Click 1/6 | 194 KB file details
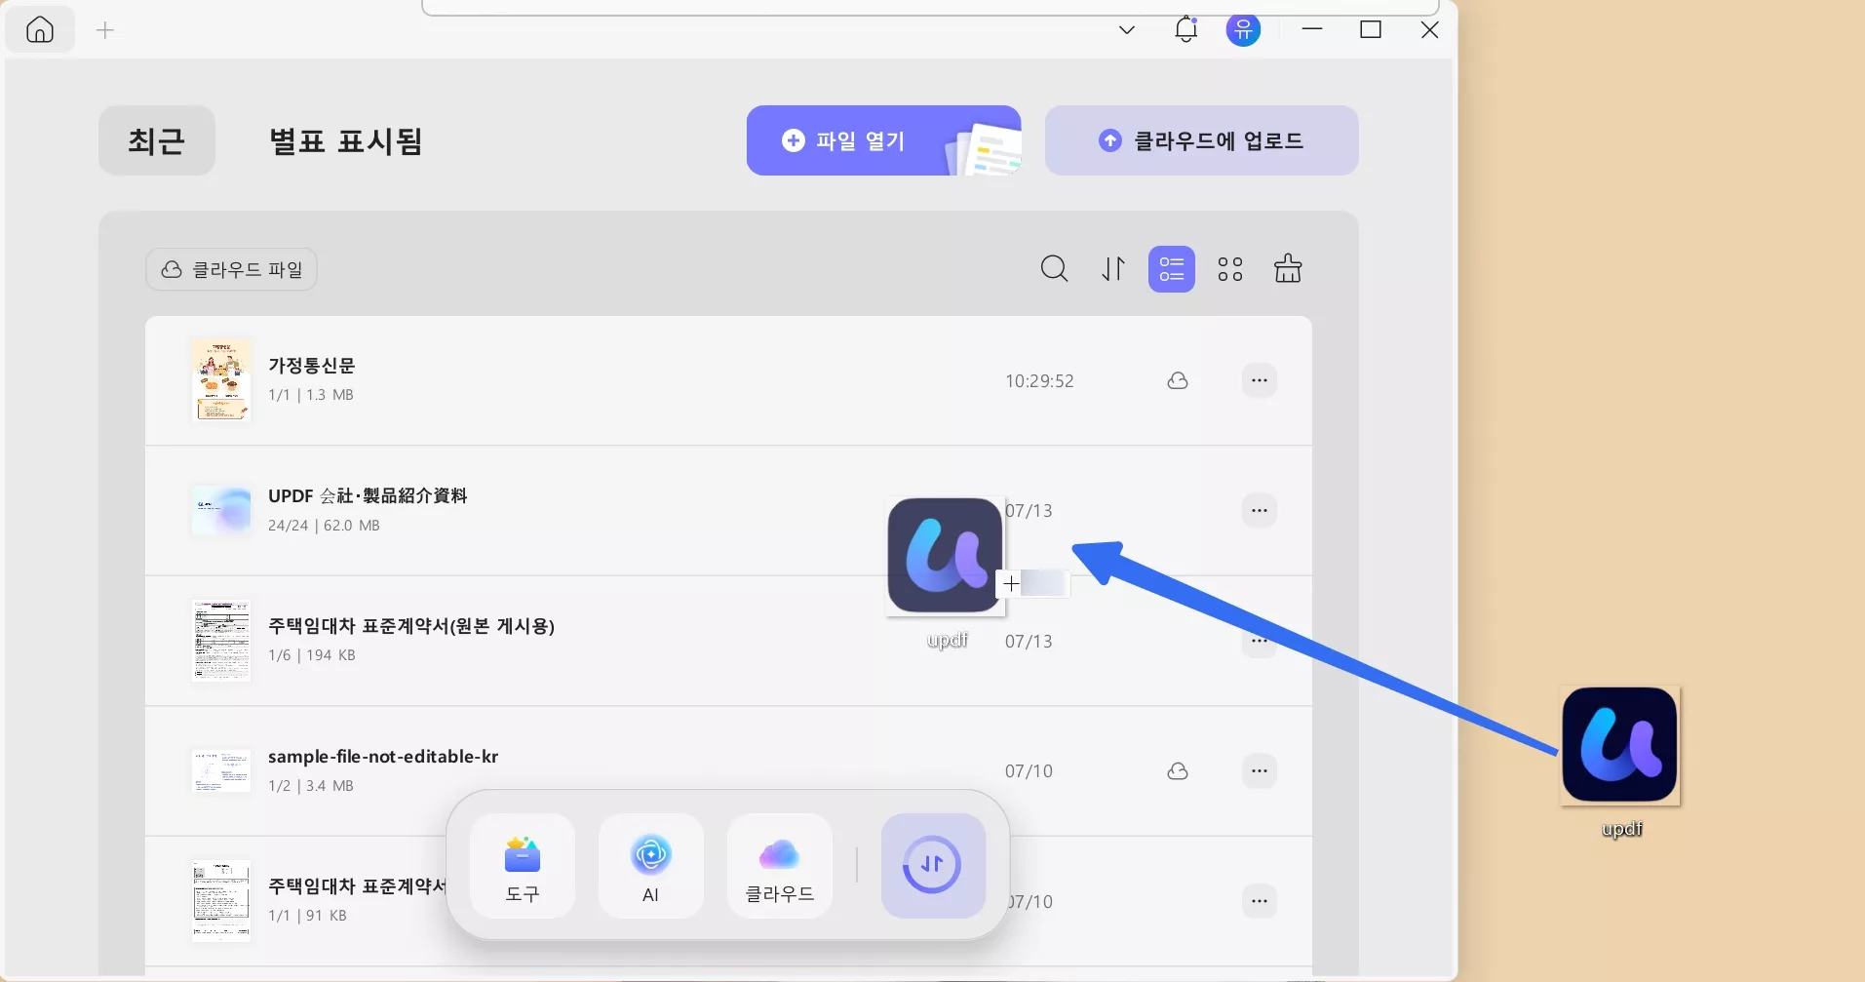 pyautogui.click(x=312, y=655)
